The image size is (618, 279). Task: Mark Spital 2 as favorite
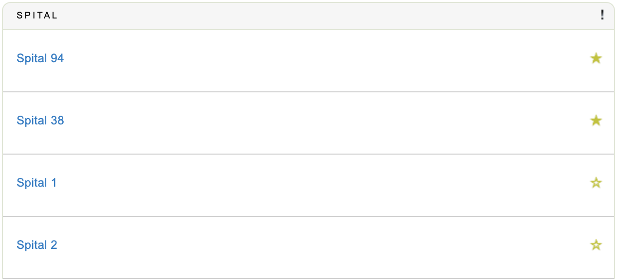coord(596,245)
